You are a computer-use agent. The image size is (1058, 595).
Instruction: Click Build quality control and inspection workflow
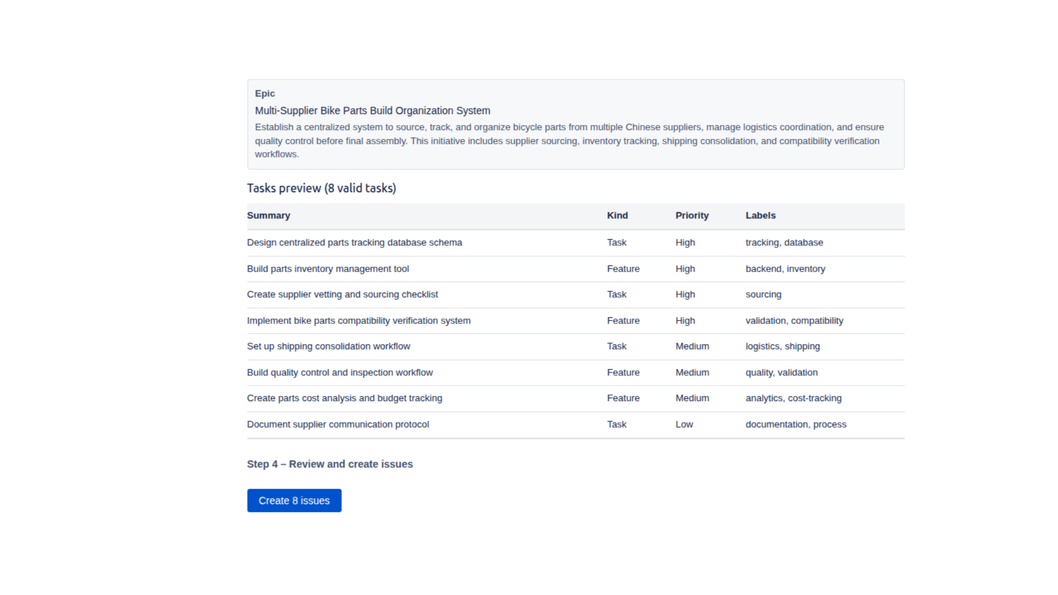(x=339, y=372)
